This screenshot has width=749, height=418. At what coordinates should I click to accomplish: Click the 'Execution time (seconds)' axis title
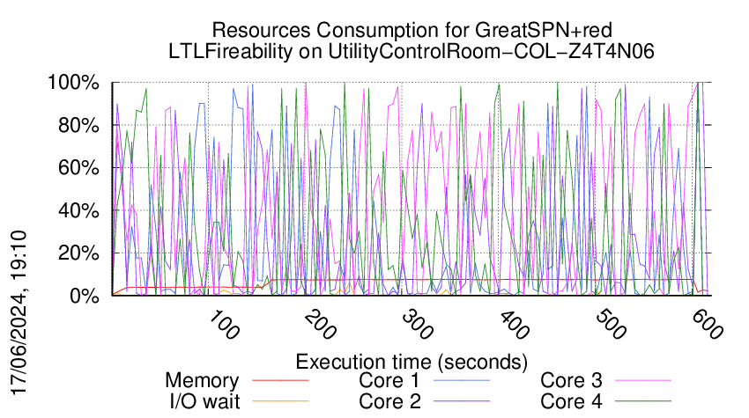pos(412,363)
